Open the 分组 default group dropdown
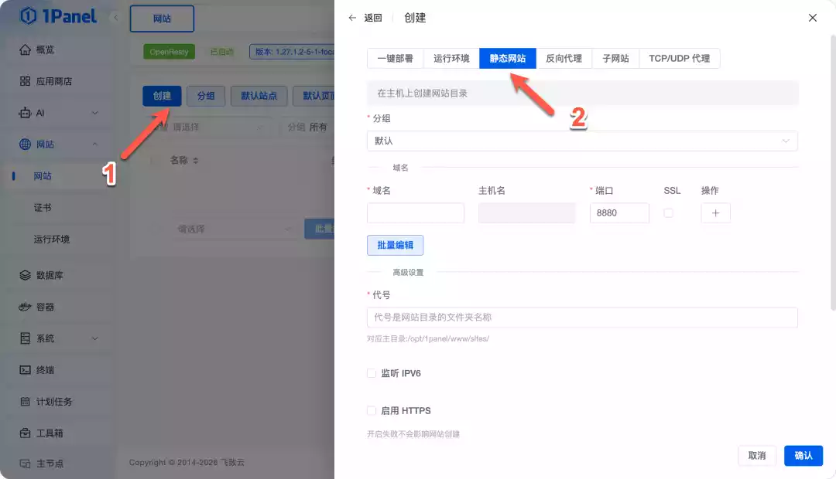836x479 pixels. 582,141
